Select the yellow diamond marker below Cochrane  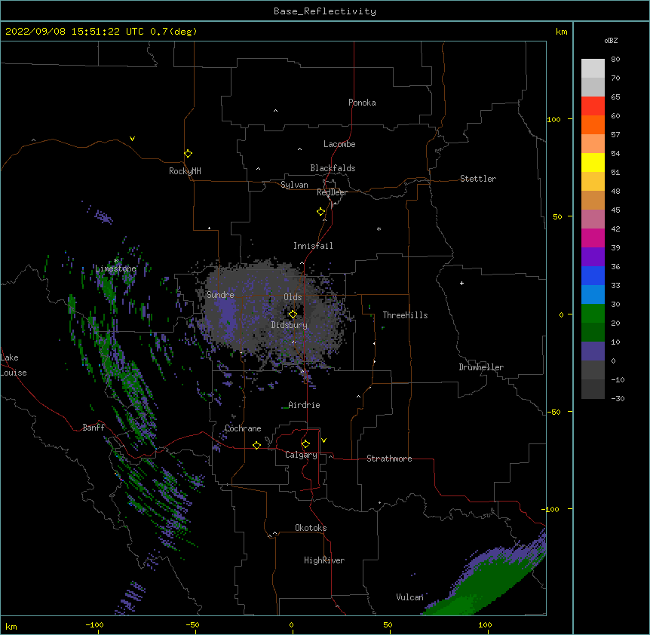tap(256, 445)
